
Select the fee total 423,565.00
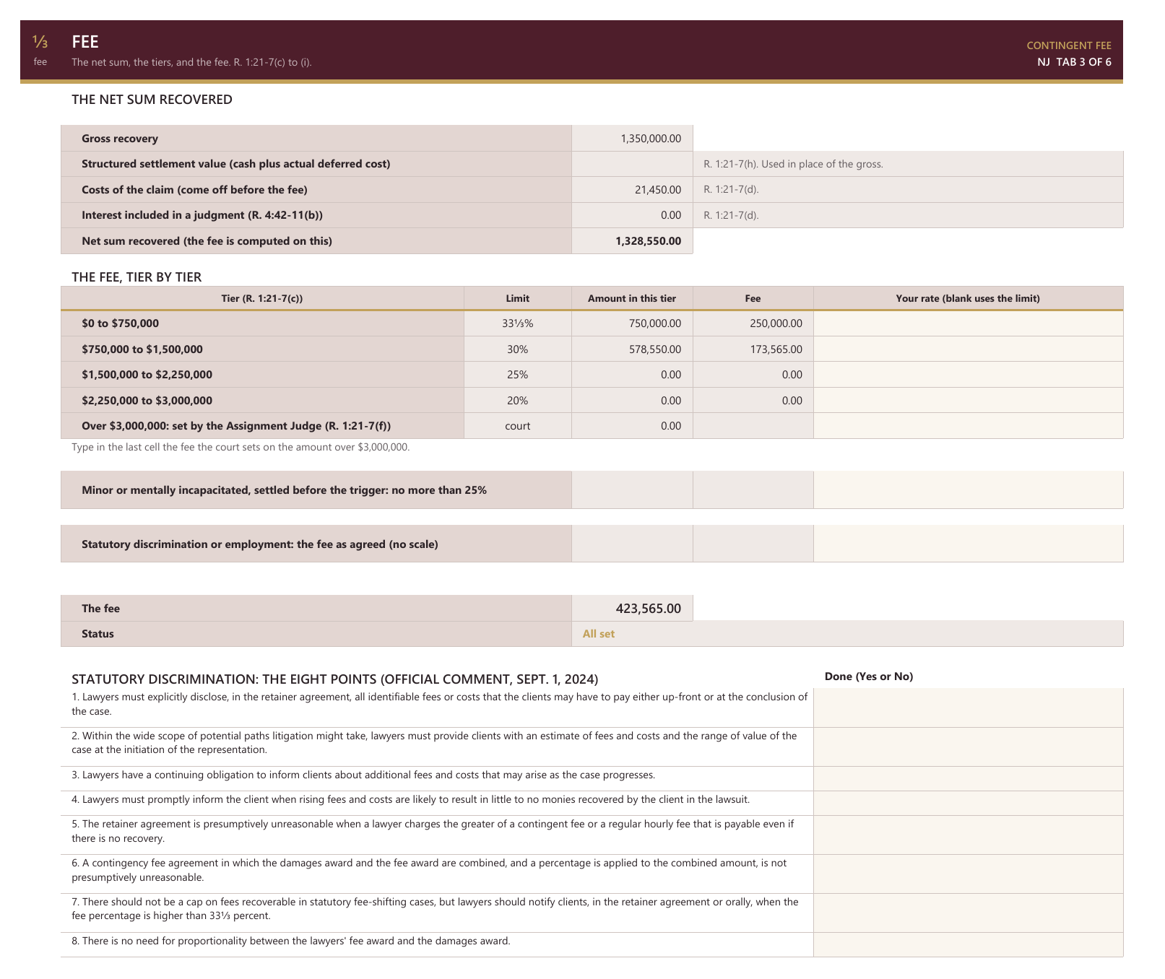coord(632,609)
